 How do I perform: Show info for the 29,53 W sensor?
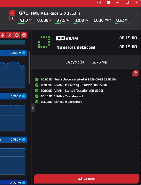(x=24, y=183)
